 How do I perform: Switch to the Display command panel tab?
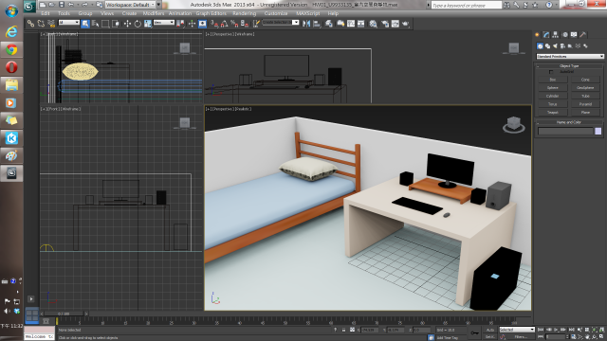click(x=574, y=35)
